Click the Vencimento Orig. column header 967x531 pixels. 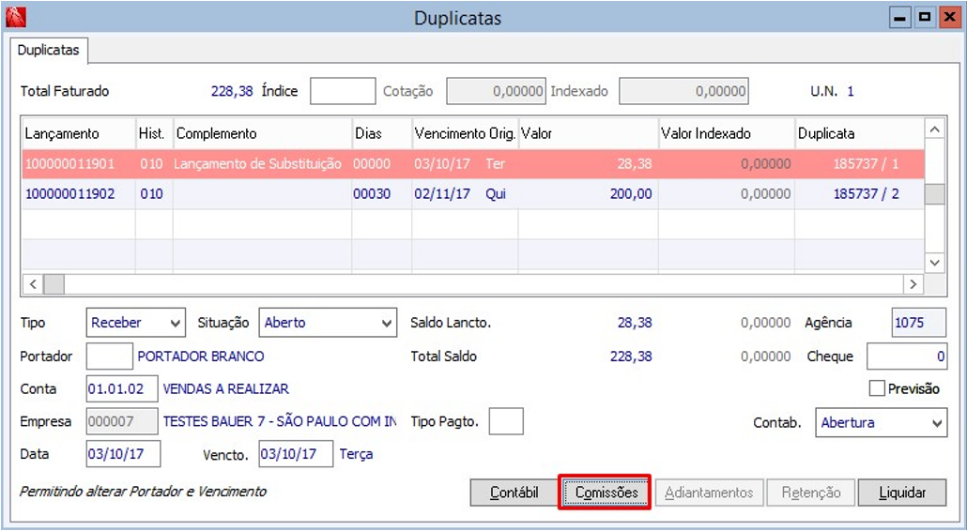[x=465, y=133]
